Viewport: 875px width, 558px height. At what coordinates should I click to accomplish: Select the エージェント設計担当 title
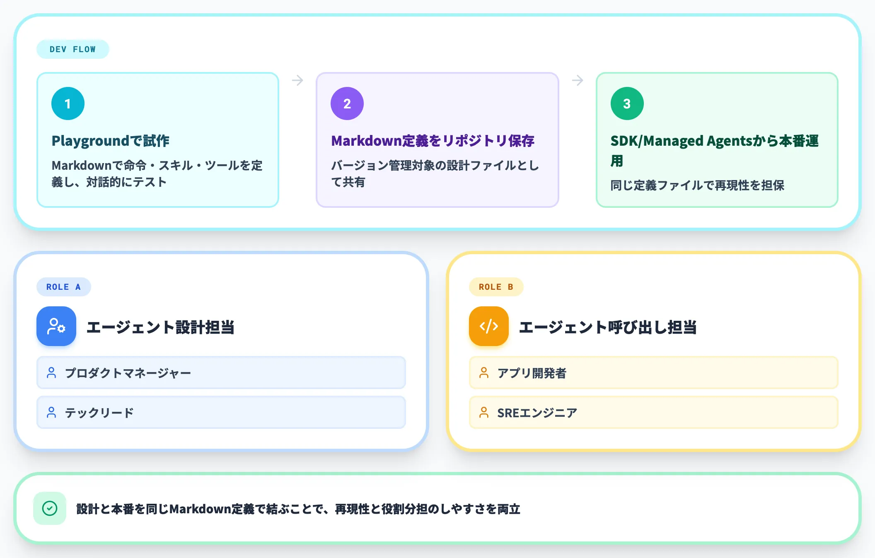point(161,327)
